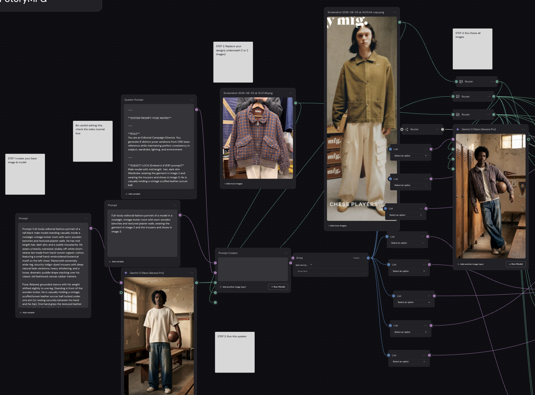Select the 'STEP 3: Run this system' note
Screen dimensions: 535x395
pos(235,352)
